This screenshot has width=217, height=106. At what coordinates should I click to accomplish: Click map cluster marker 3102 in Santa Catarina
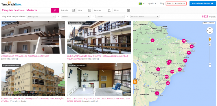pyautogui.click(x=167, y=77)
